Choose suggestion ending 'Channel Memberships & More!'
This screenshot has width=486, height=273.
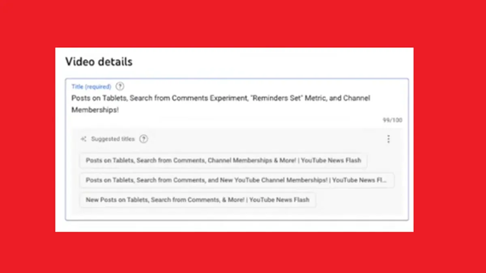223,161
